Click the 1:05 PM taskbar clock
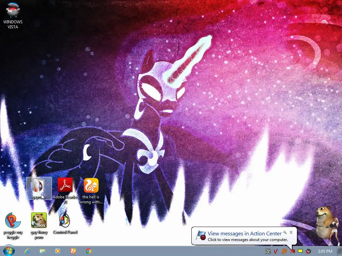342x256 pixels. [x=325, y=251]
